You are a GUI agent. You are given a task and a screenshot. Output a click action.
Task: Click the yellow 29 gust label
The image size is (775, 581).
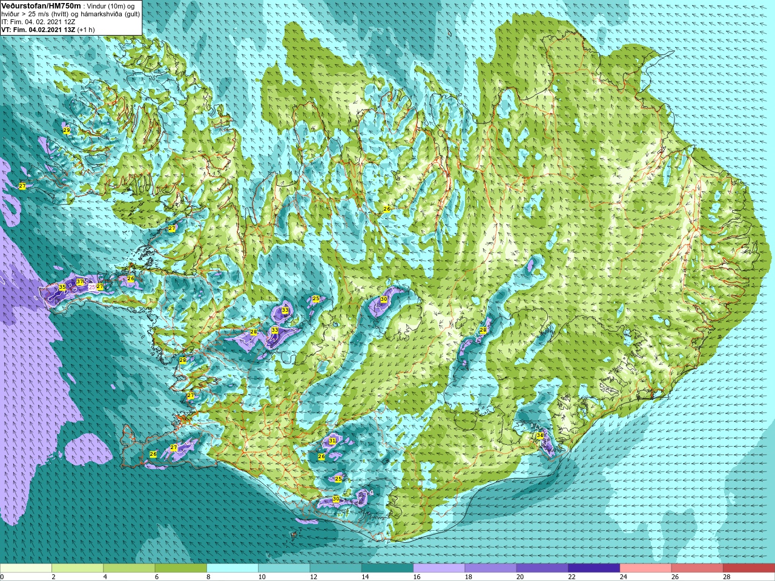(x=67, y=131)
